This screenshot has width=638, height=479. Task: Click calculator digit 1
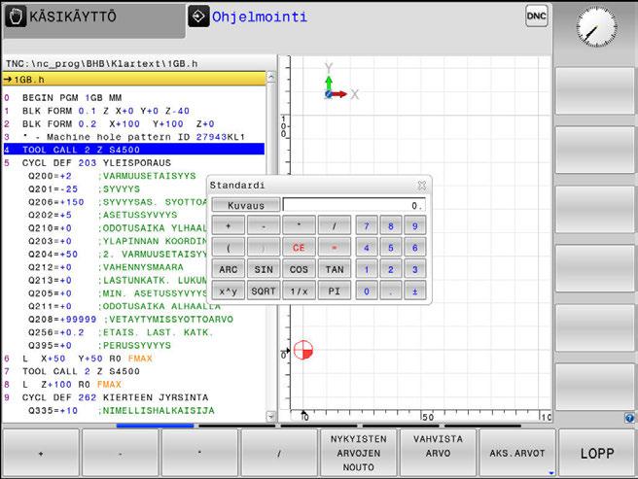367,269
